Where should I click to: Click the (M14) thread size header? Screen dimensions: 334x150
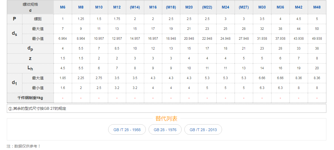[x=135, y=7]
